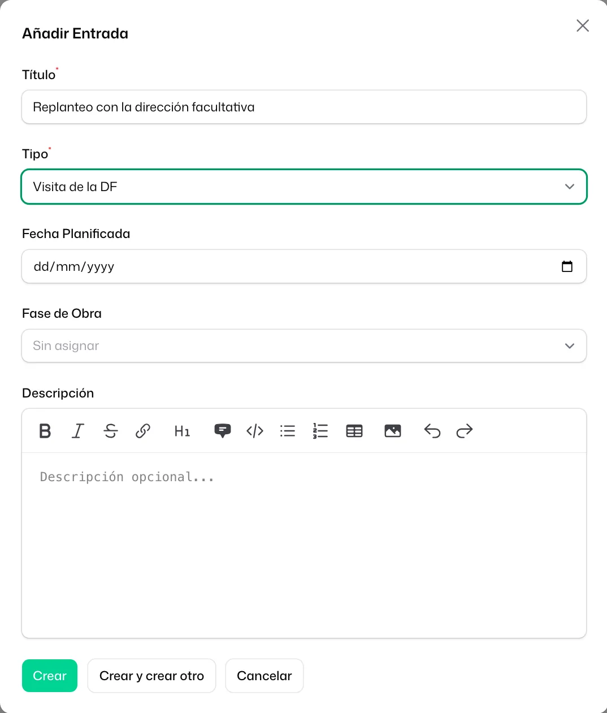The height and width of the screenshot is (713, 607).
Task: Undo the last editor change
Action: coord(432,431)
